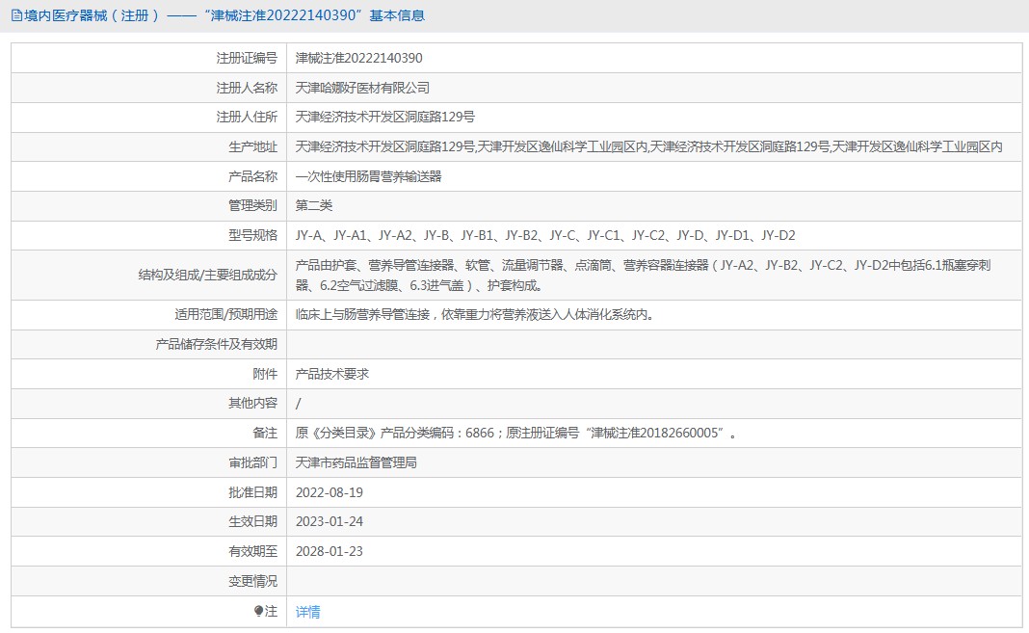Click the 生效日期 label
The image size is (1029, 633).
coord(252,521)
